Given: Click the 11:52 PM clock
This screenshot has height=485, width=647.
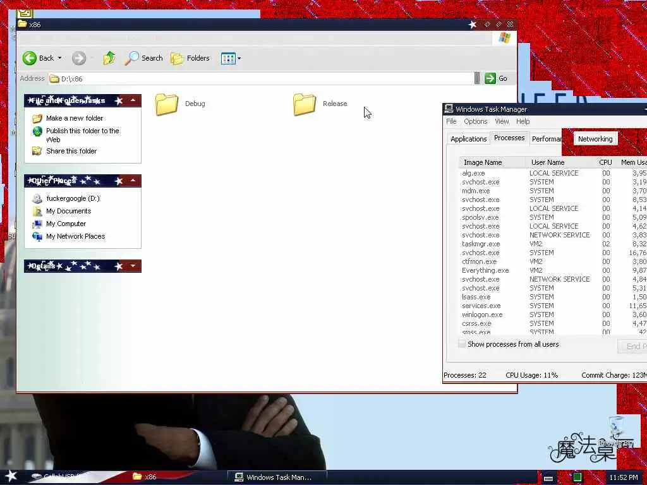Looking at the screenshot, I should (x=624, y=477).
